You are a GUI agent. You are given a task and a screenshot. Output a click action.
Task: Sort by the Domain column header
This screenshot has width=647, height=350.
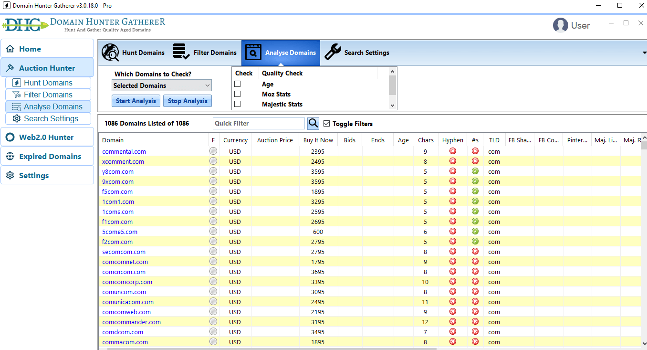point(154,140)
